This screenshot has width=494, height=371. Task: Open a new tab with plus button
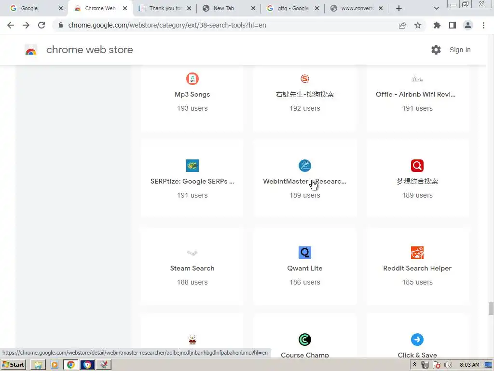399,8
